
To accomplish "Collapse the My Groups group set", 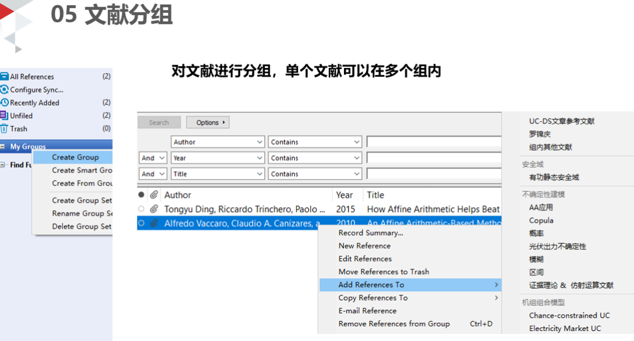I will point(2,146).
